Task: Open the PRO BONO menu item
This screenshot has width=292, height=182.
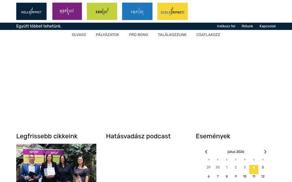Action: tap(139, 35)
